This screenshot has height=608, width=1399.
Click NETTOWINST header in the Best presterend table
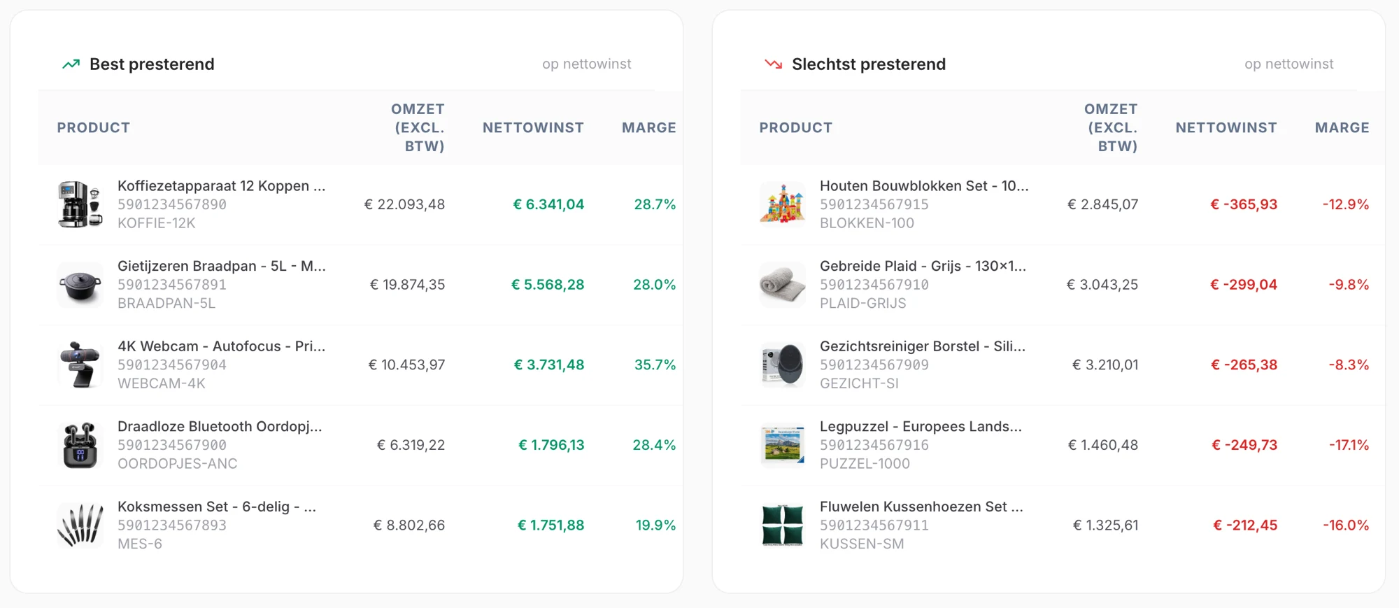coord(533,127)
